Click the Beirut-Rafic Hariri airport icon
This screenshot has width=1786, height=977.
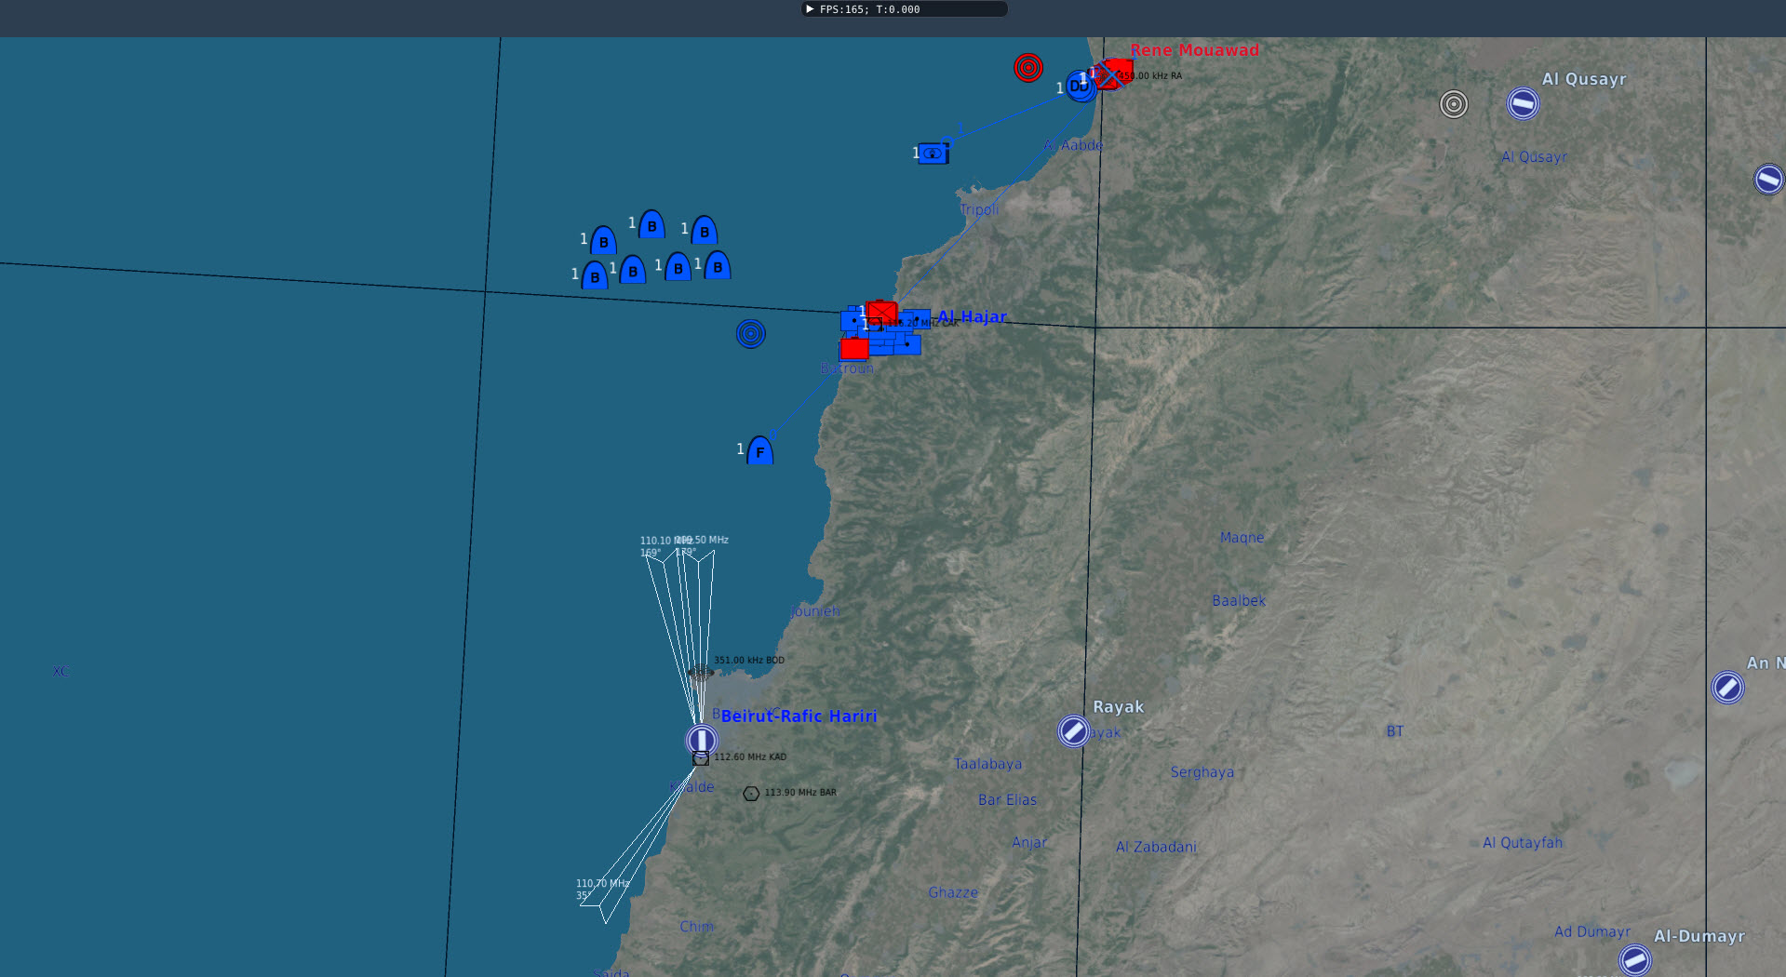(701, 740)
